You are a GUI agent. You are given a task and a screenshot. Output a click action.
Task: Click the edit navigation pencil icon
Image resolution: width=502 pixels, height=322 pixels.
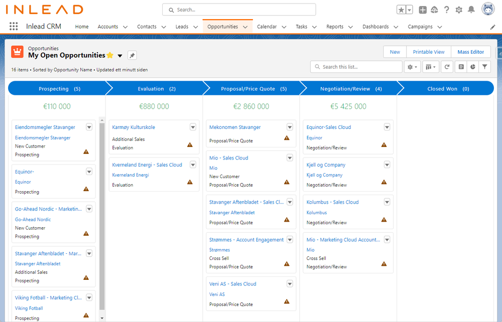[493, 27]
